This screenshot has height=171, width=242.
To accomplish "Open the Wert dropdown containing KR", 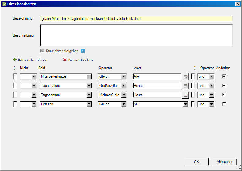I will click(x=185, y=104).
